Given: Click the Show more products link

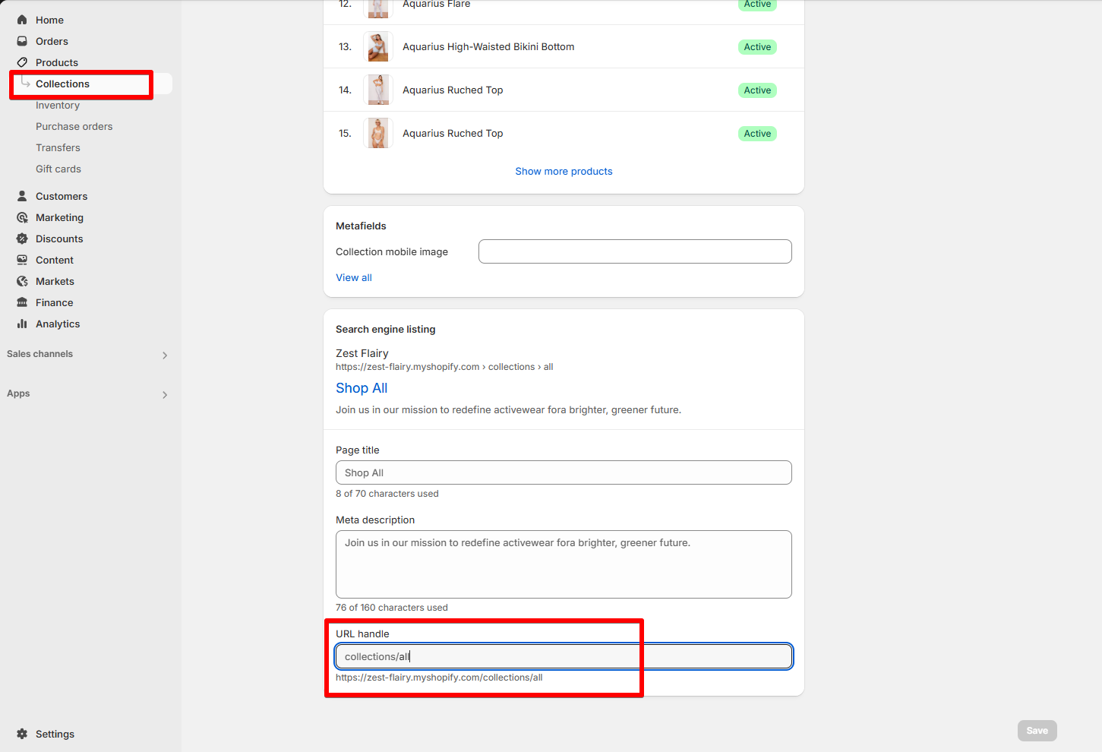Looking at the screenshot, I should click(564, 171).
